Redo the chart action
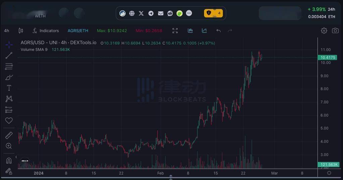 (x=230, y=31)
